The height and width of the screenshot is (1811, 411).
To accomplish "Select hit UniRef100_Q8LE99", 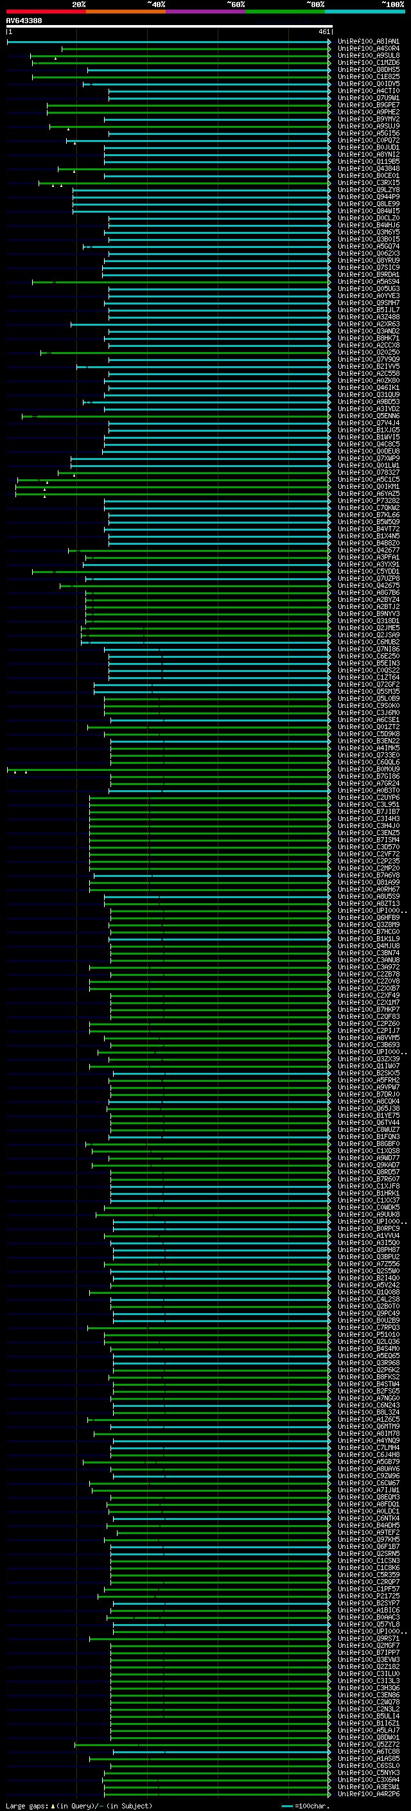I will pyautogui.click(x=368, y=204).
